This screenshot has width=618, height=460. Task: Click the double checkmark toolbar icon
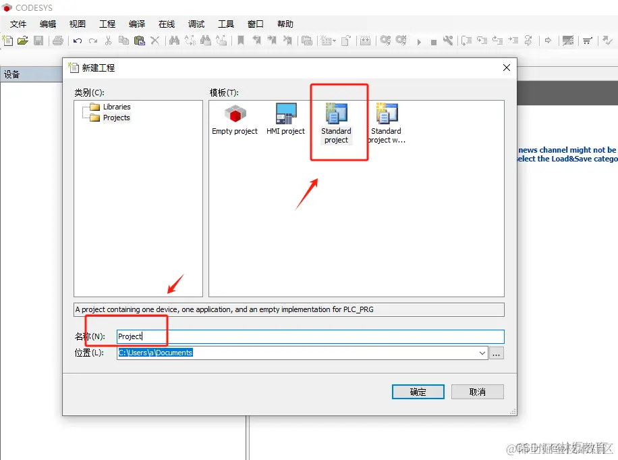(607, 41)
